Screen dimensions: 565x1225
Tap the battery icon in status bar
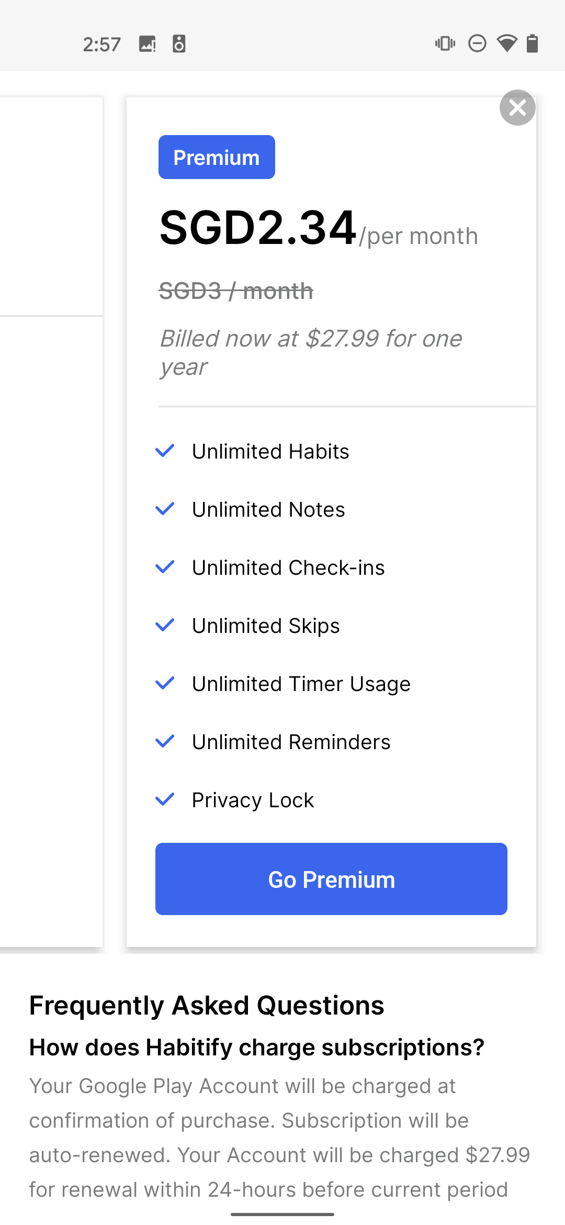click(x=532, y=43)
